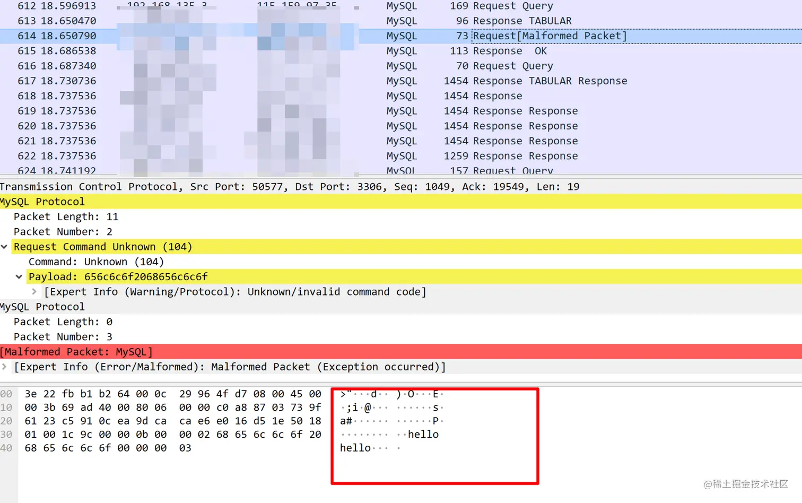
Task: Expand the Expert Info Error/Malformed node
Action: coord(4,367)
